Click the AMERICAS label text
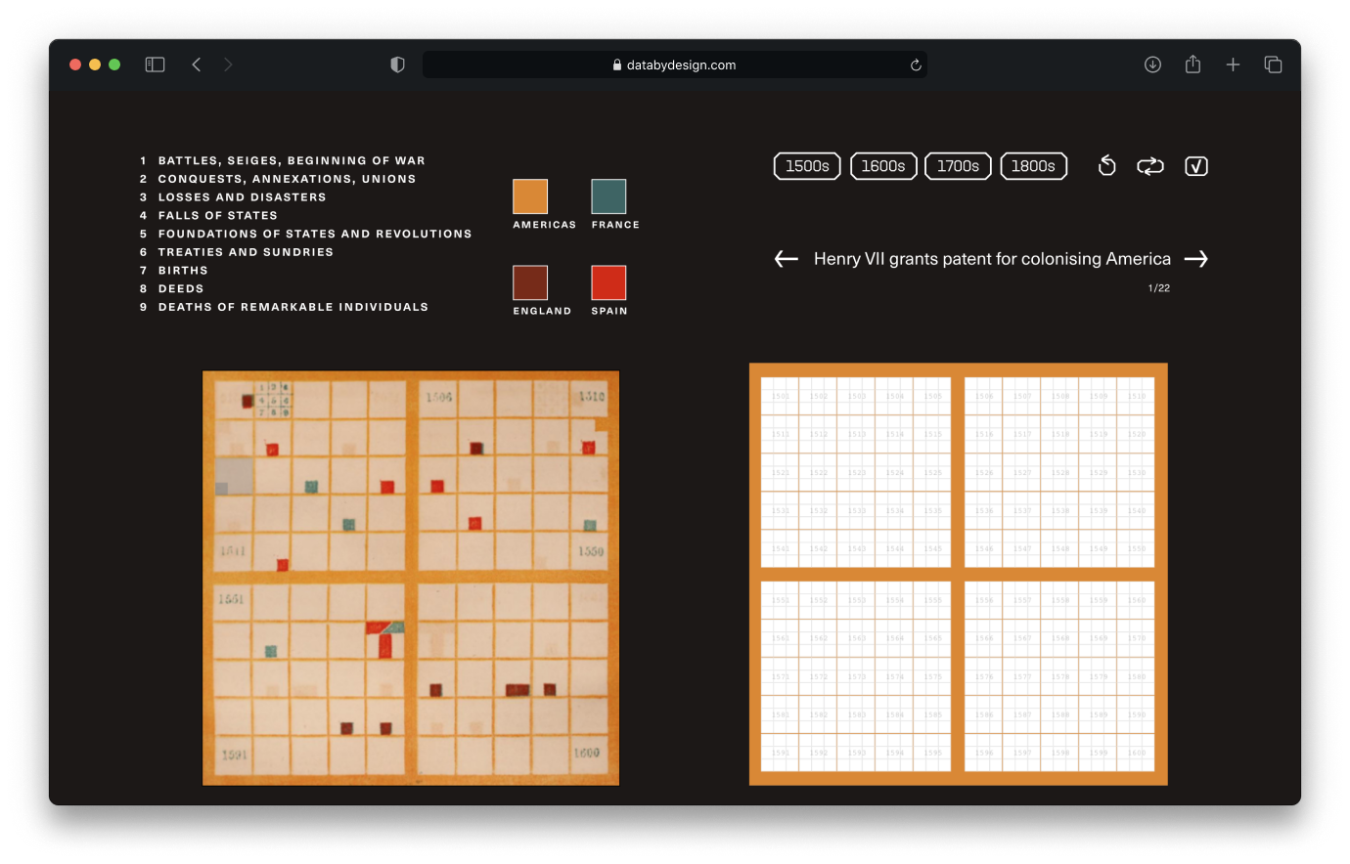1350x864 pixels. [x=545, y=225]
